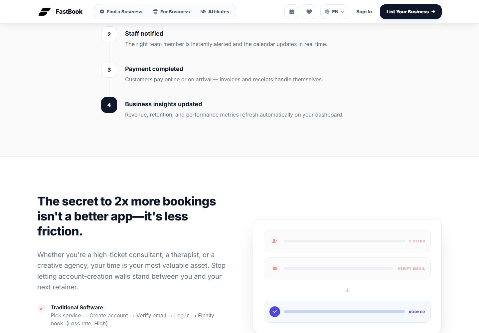This screenshot has height=333, width=479.
Task: Click the add-user icon in 5 Steps row
Action: (x=275, y=241)
